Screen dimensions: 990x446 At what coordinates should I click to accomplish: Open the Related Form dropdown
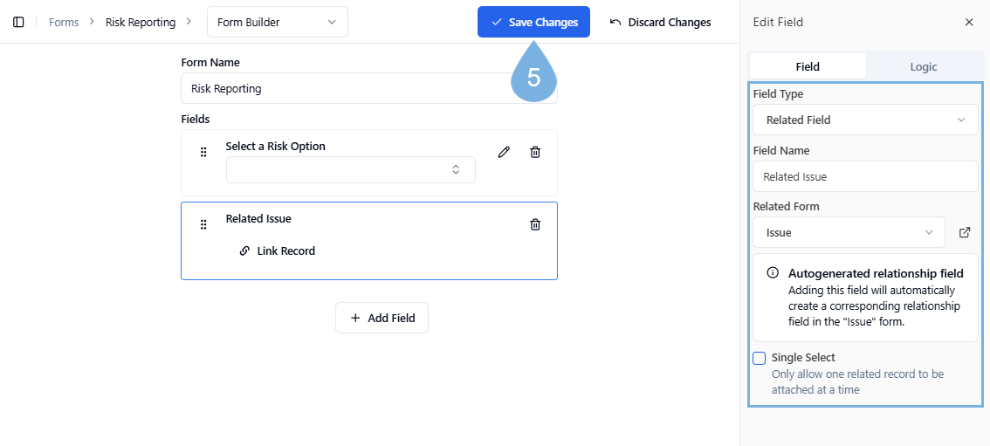point(848,232)
